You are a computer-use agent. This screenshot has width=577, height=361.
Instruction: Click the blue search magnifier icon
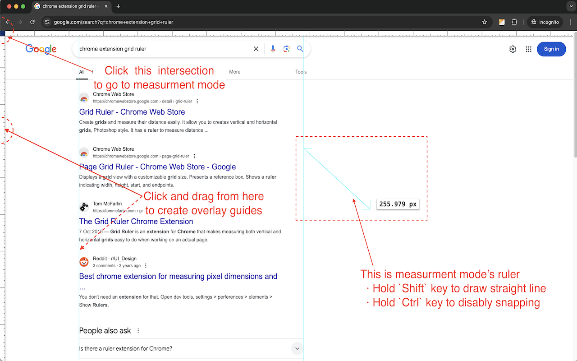(x=300, y=49)
